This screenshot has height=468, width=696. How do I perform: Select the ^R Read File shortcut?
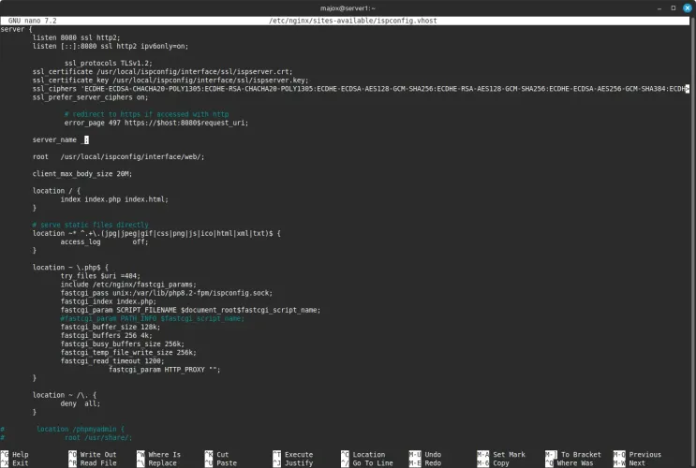coord(92,462)
